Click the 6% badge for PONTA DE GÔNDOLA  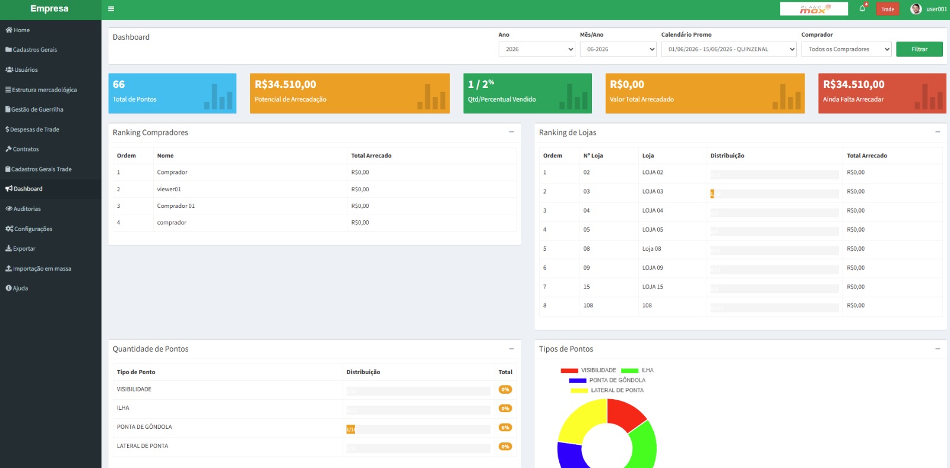tap(505, 428)
